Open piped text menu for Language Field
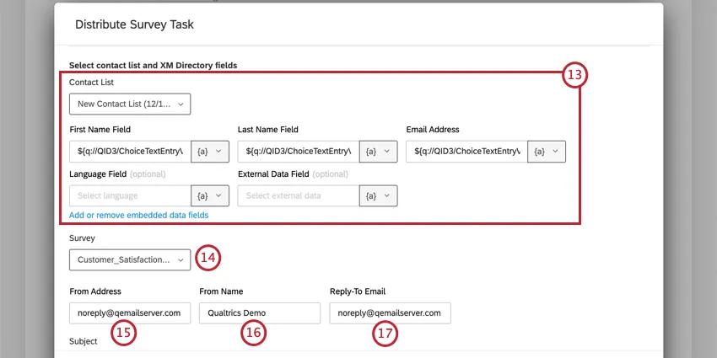 [210, 195]
